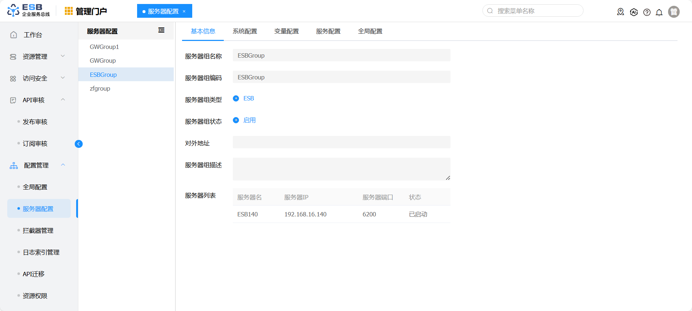Click the user avatar icon
Image resolution: width=692 pixels, height=311 pixels.
674,12
